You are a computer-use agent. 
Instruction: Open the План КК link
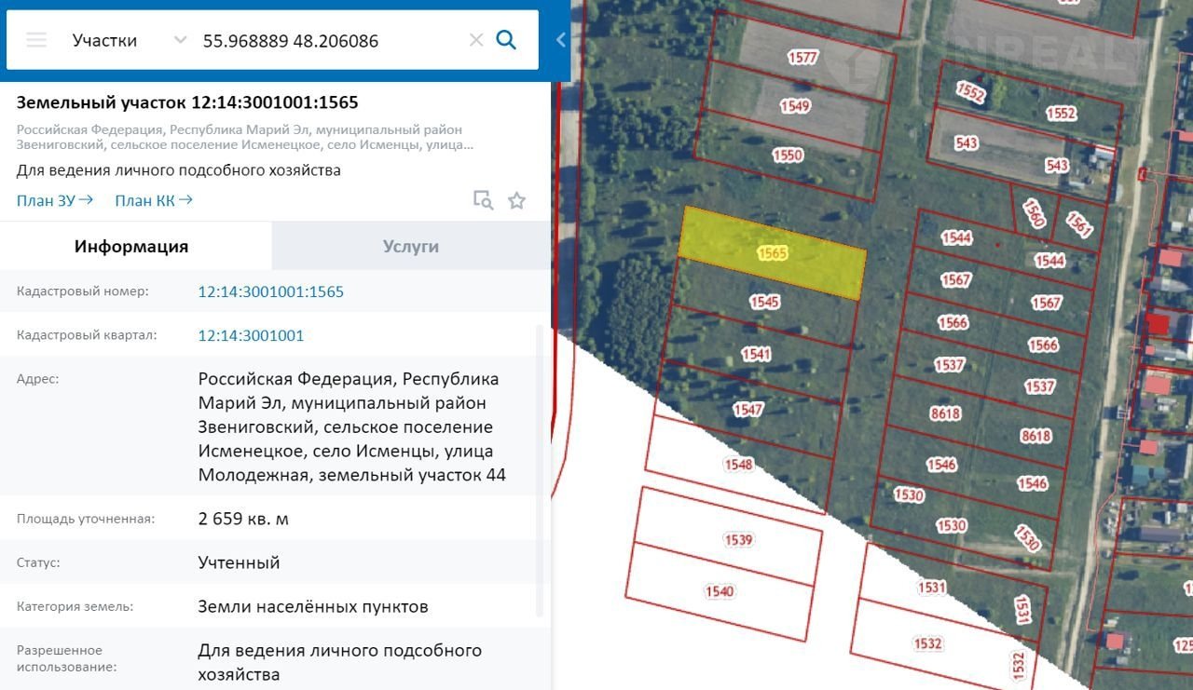pos(154,200)
